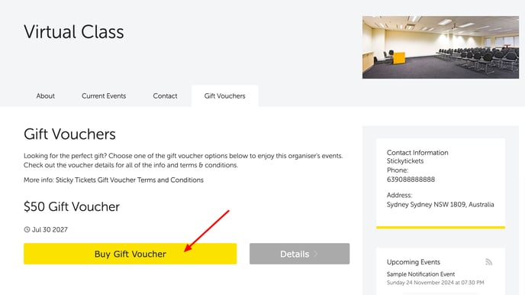The width and height of the screenshot is (525, 295).
Task: Click the Sydney NSW 1809 address text
Action: [x=440, y=205]
